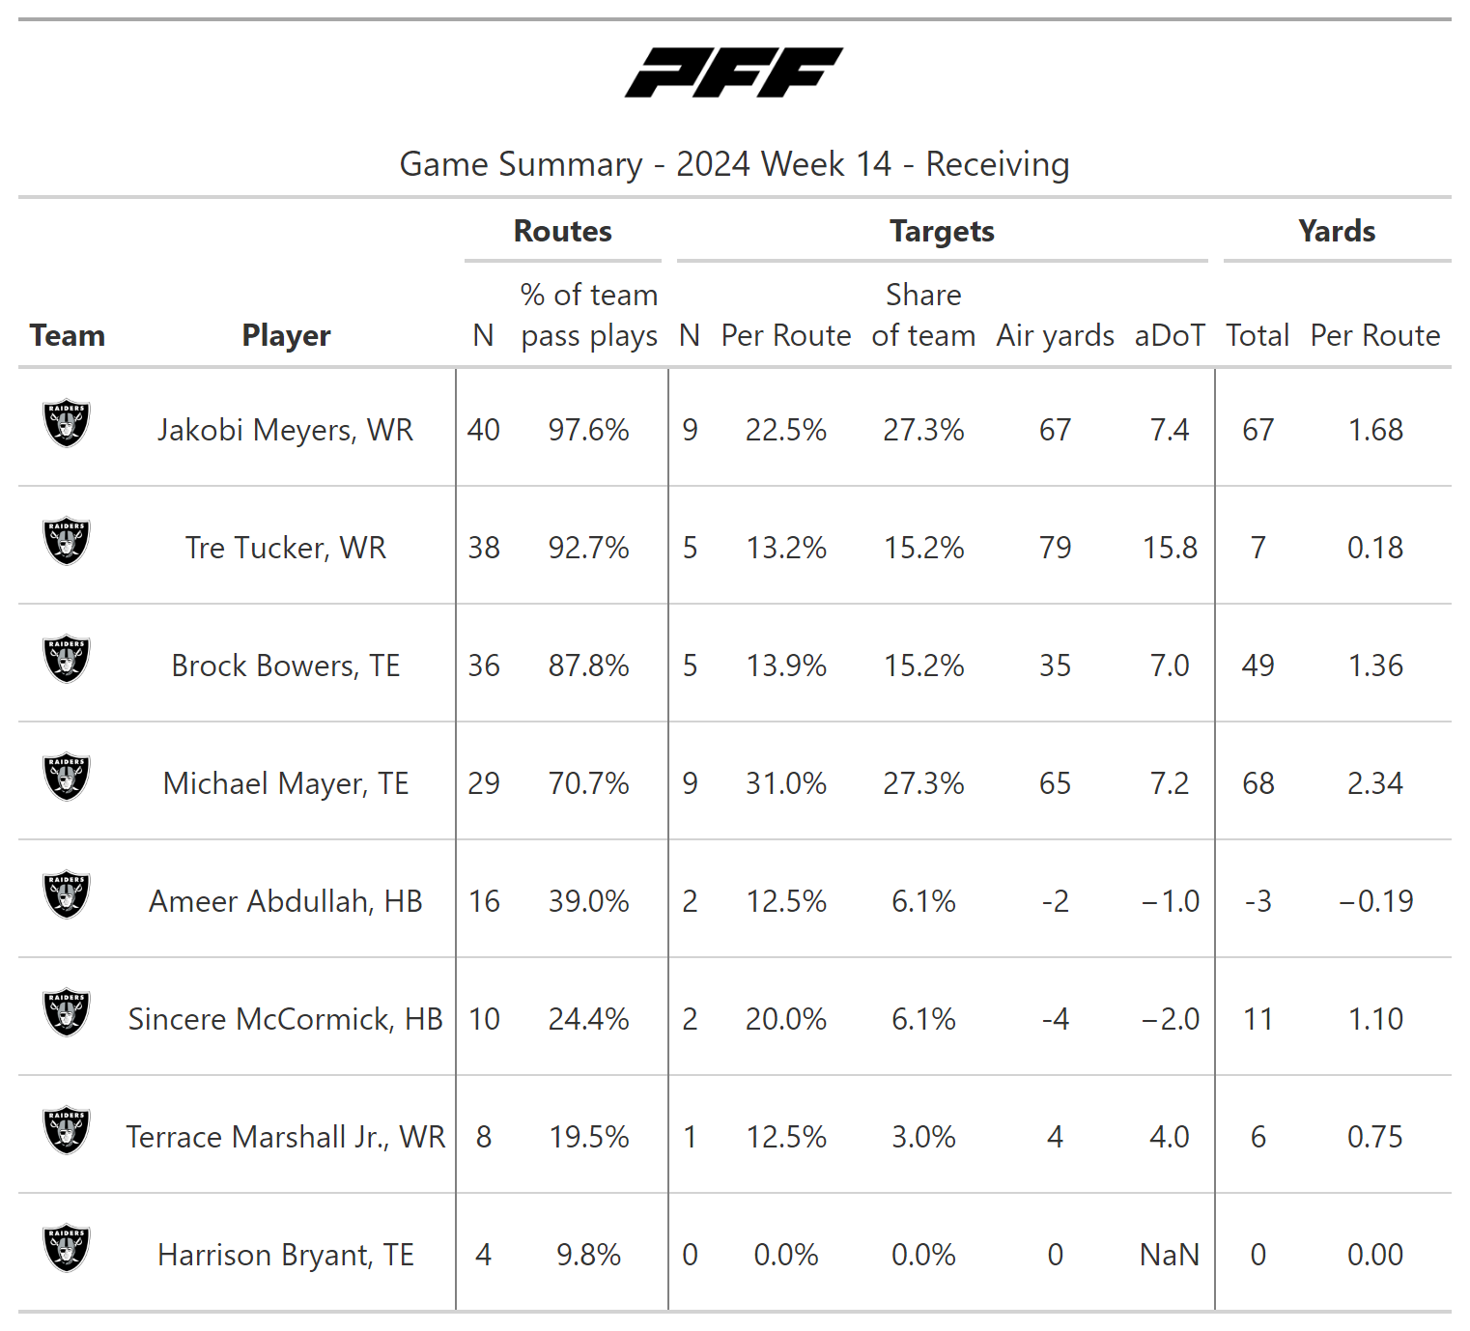Viewport: 1470px width, 1331px height.
Task: Click Raiders logo beside Michael Mayer
Action: [x=67, y=778]
